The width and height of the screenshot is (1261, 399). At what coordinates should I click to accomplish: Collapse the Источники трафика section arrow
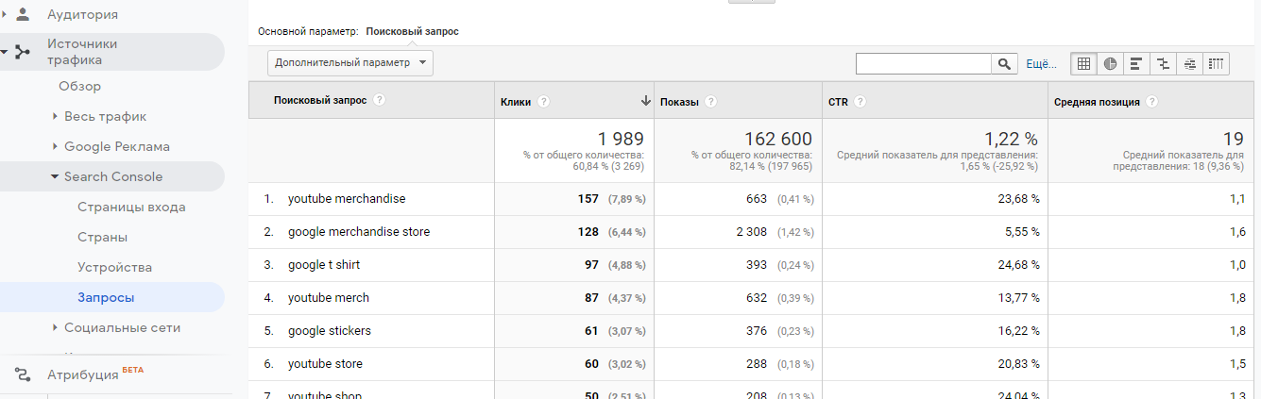(5, 52)
